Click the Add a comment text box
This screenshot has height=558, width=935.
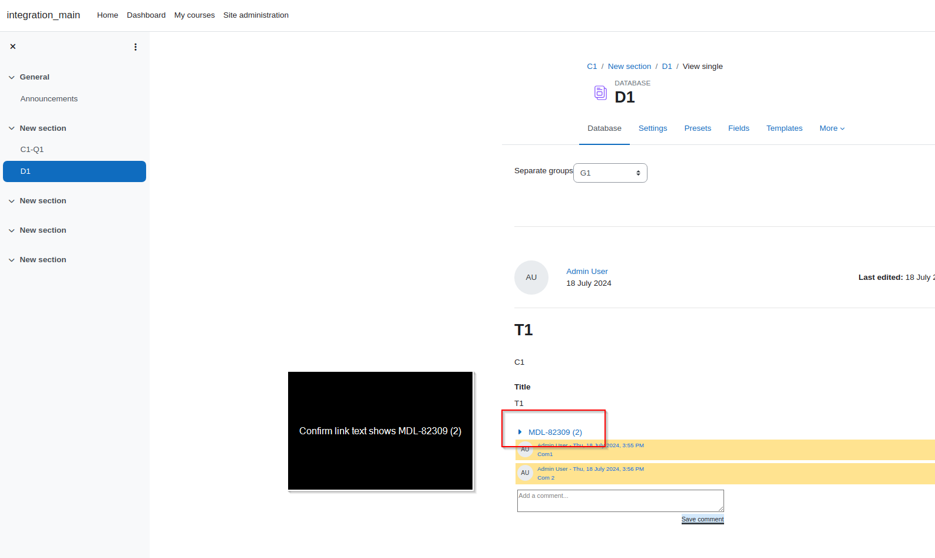620,501
